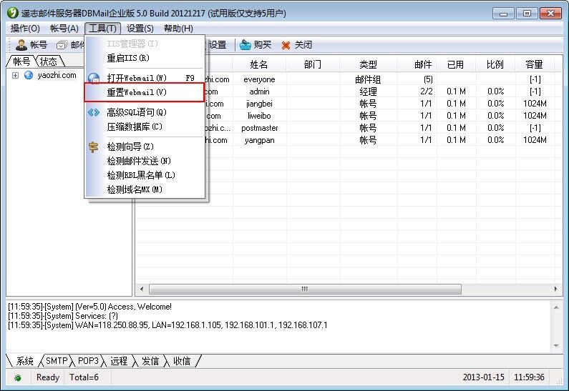Image resolution: width=569 pixels, height=391 pixels.
Task: Sort by the 比例 column header
Action: 495,64
